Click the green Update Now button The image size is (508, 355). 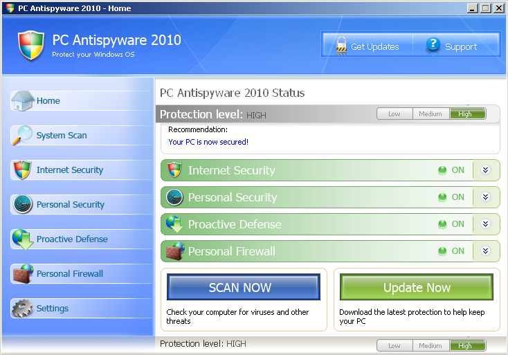point(417,287)
